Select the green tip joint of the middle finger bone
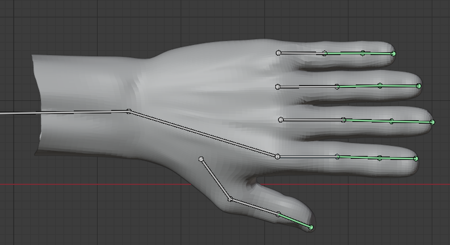 pyautogui.click(x=432, y=122)
